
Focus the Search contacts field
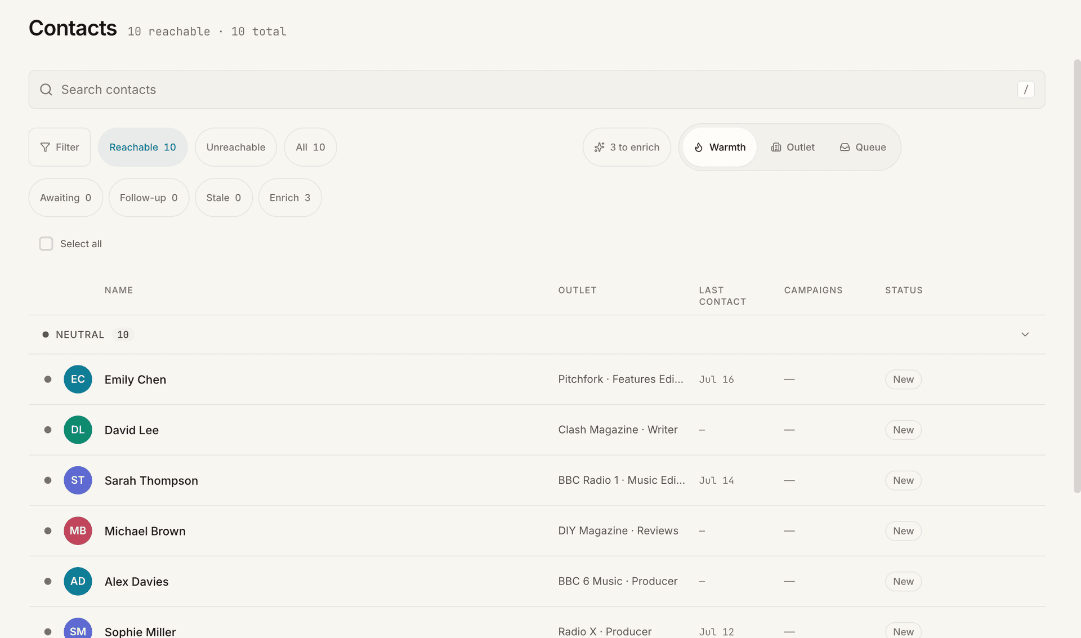[537, 90]
